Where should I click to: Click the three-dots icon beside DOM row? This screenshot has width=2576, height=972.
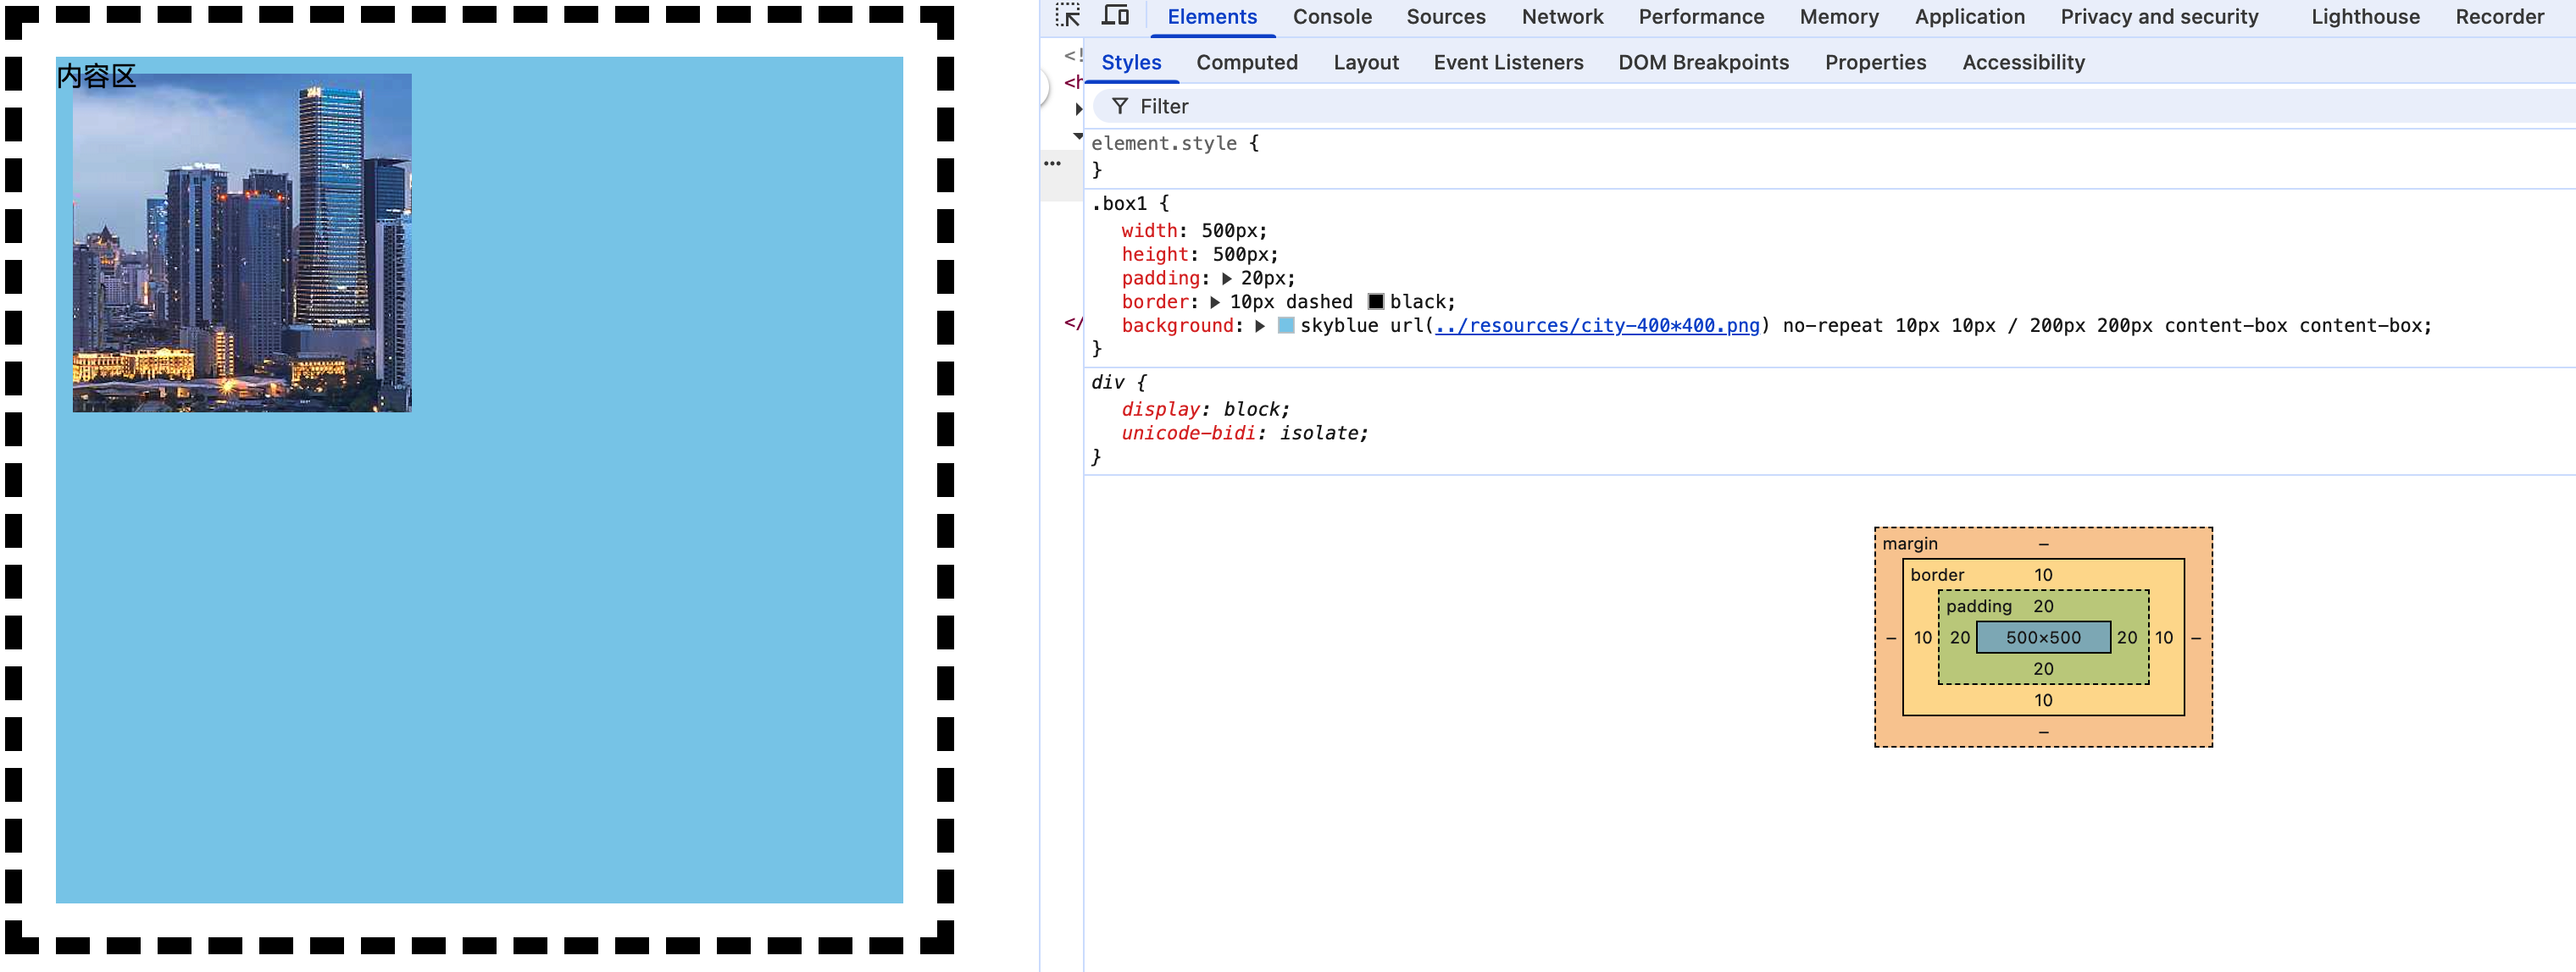1052,163
